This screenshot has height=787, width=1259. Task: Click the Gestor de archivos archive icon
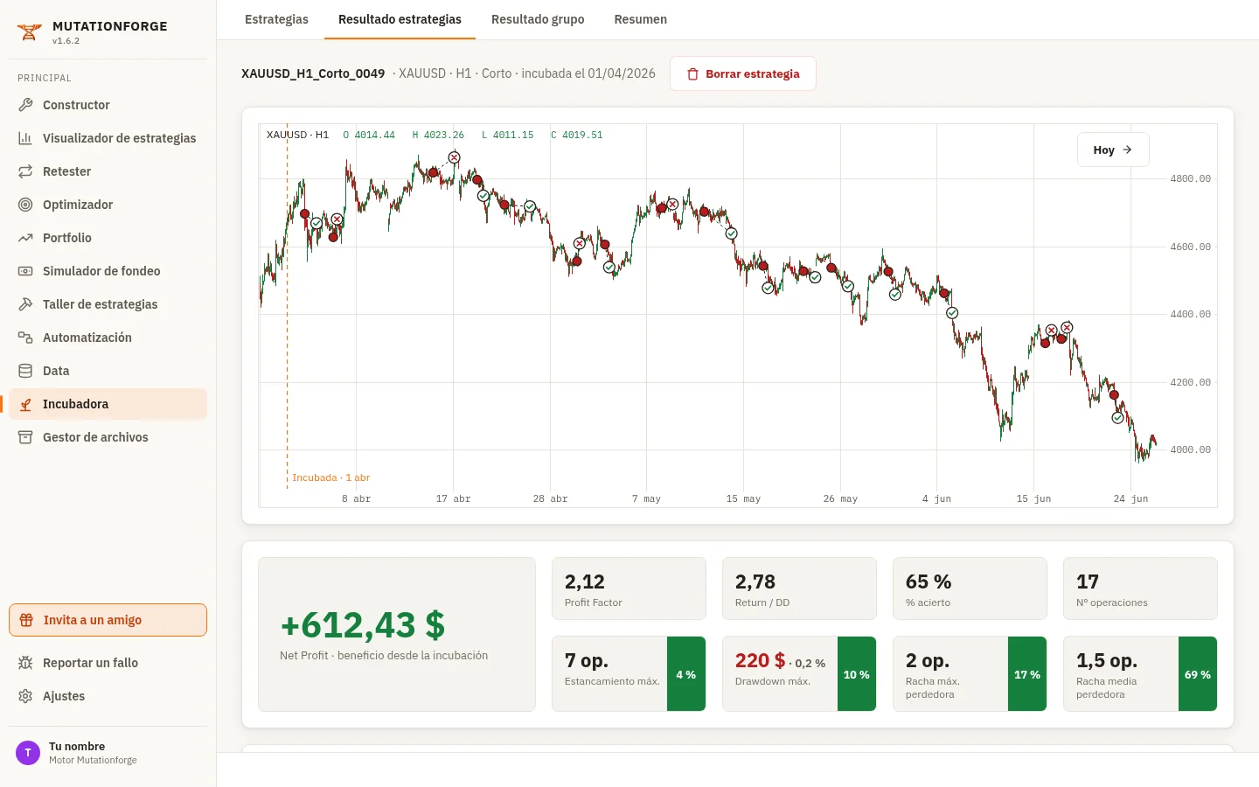25,437
